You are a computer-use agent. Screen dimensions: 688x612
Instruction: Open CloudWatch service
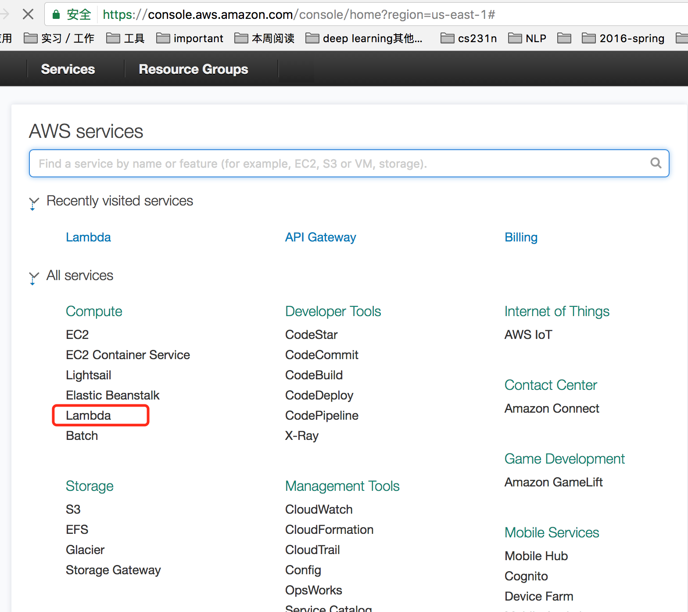click(x=319, y=509)
